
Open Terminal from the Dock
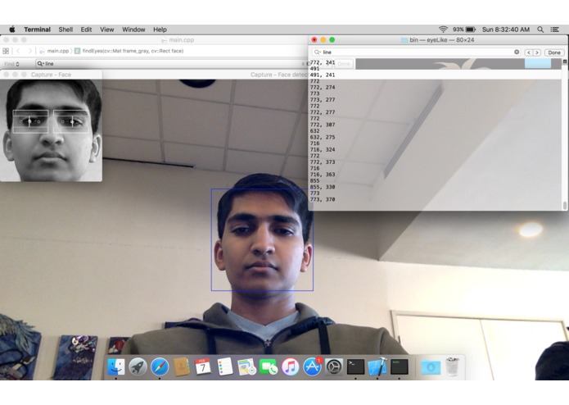coord(355,366)
